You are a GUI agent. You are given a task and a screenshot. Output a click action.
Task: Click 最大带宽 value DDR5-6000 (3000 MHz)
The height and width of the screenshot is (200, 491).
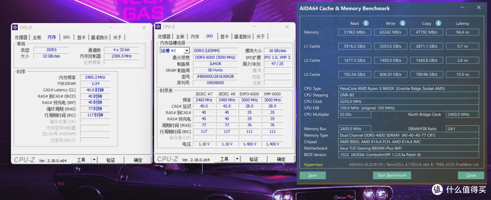[215, 58]
